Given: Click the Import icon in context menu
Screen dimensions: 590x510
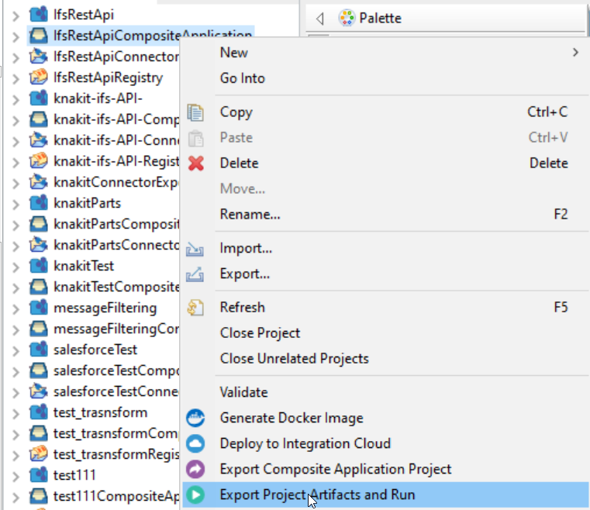Looking at the screenshot, I should [x=196, y=249].
